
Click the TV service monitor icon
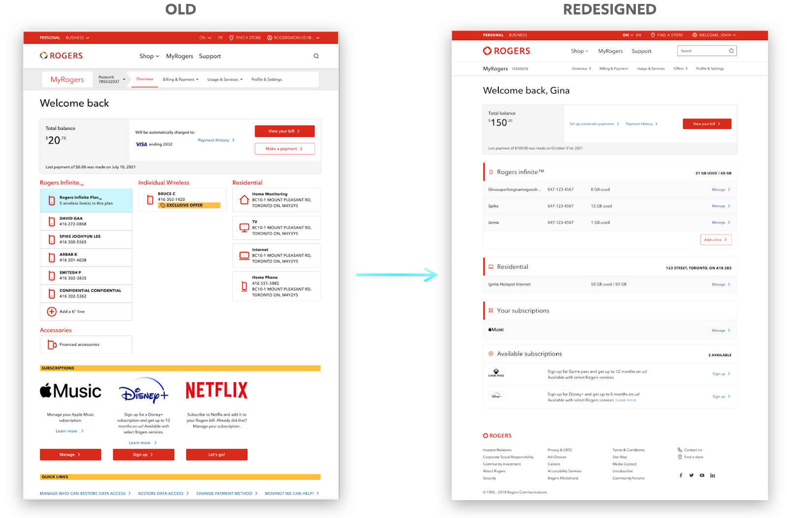click(x=244, y=228)
